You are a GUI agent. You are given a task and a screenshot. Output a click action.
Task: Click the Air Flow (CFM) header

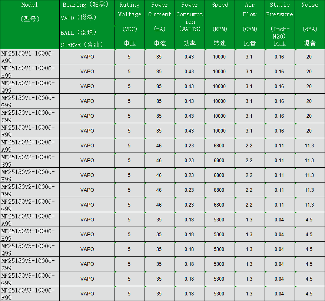point(250,24)
